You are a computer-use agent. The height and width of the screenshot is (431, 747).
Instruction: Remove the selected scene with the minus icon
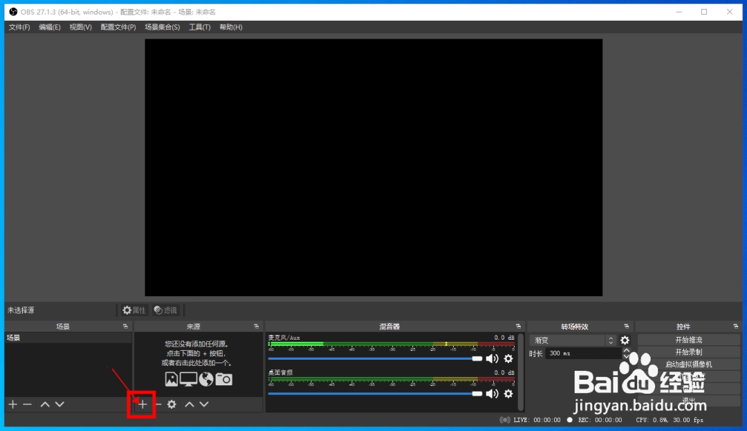(28, 404)
